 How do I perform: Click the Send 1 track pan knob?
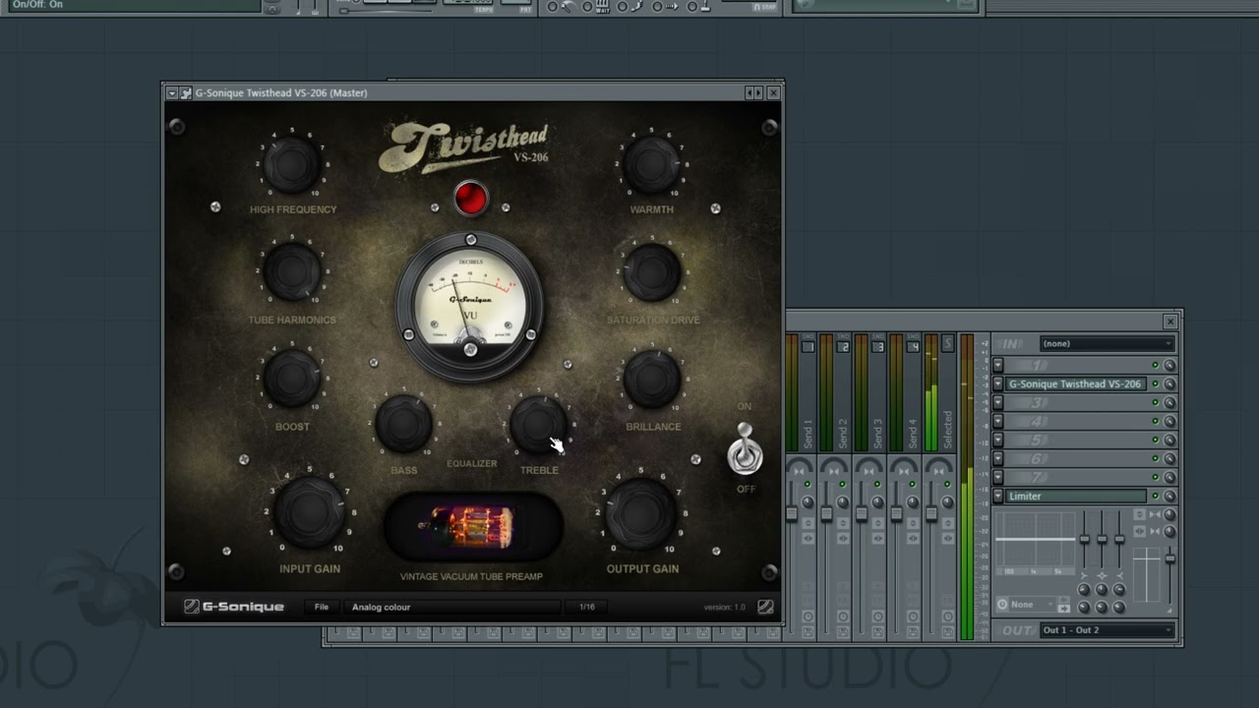(x=808, y=502)
